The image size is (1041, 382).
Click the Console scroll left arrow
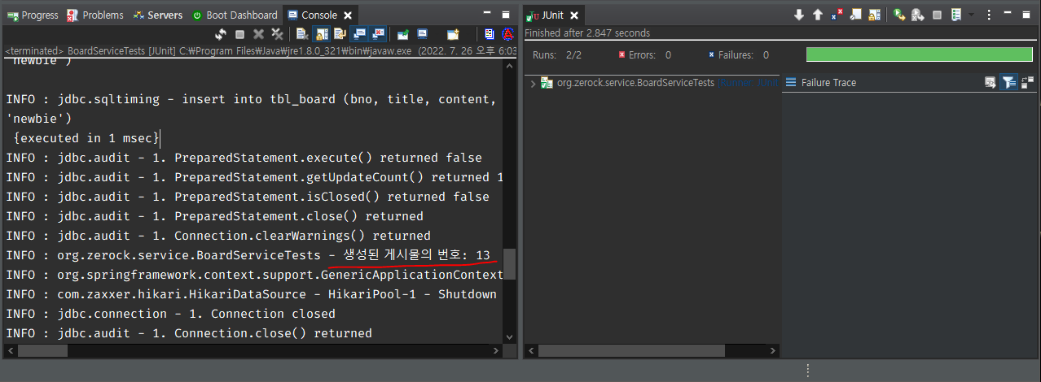click(x=10, y=351)
